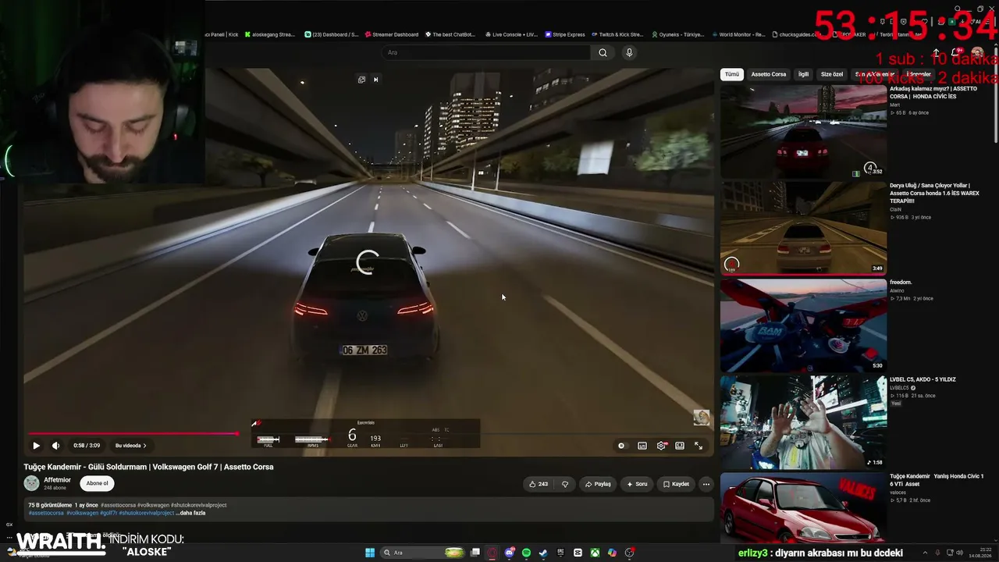Open the Tuğçe Kandemir red Honda Civic thumbnail

tap(803, 507)
